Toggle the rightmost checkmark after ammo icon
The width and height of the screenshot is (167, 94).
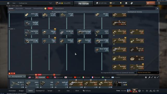[158, 77]
